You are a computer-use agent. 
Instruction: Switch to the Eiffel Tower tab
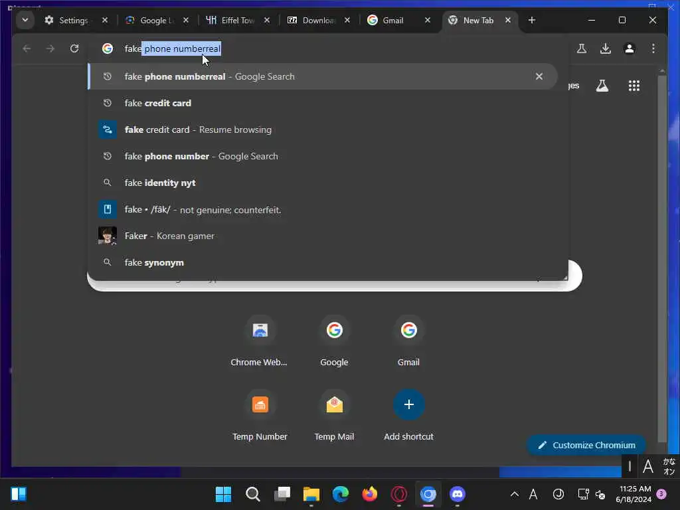click(230, 21)
